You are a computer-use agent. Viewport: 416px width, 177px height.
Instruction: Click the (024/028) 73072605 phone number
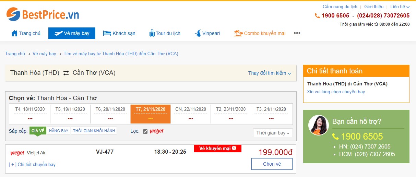[383, 15]
